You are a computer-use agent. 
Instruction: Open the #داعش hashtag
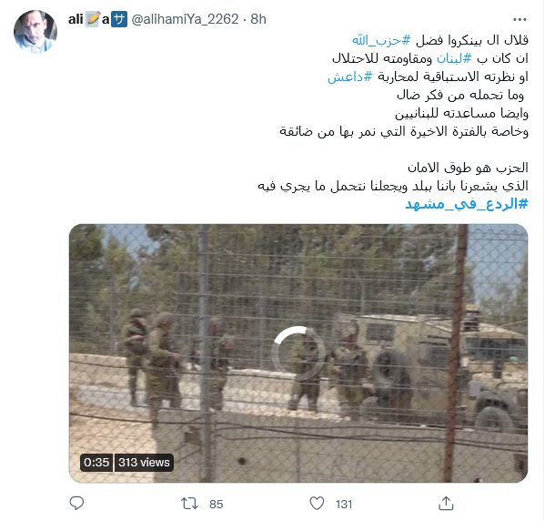(x=349, y=77)
